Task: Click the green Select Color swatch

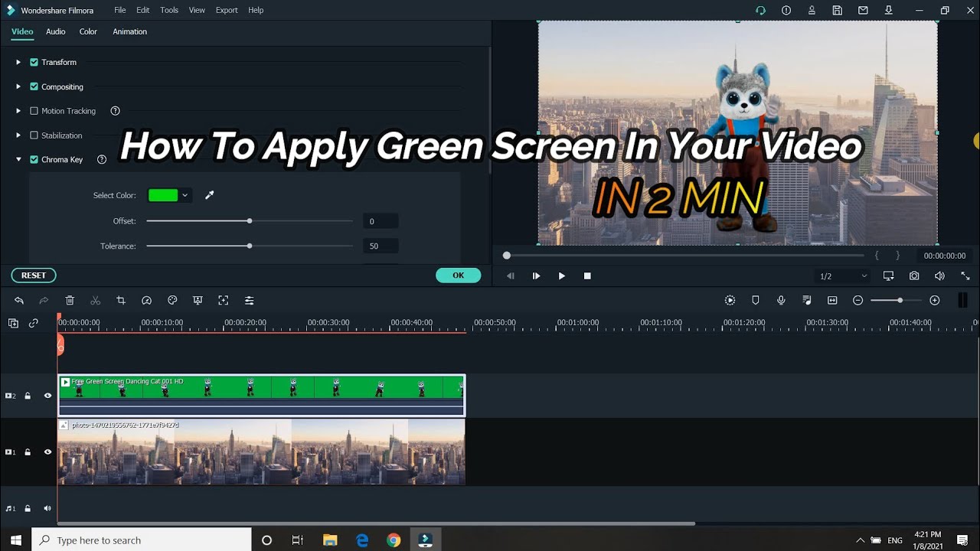Action: click(x=163, y=195)
